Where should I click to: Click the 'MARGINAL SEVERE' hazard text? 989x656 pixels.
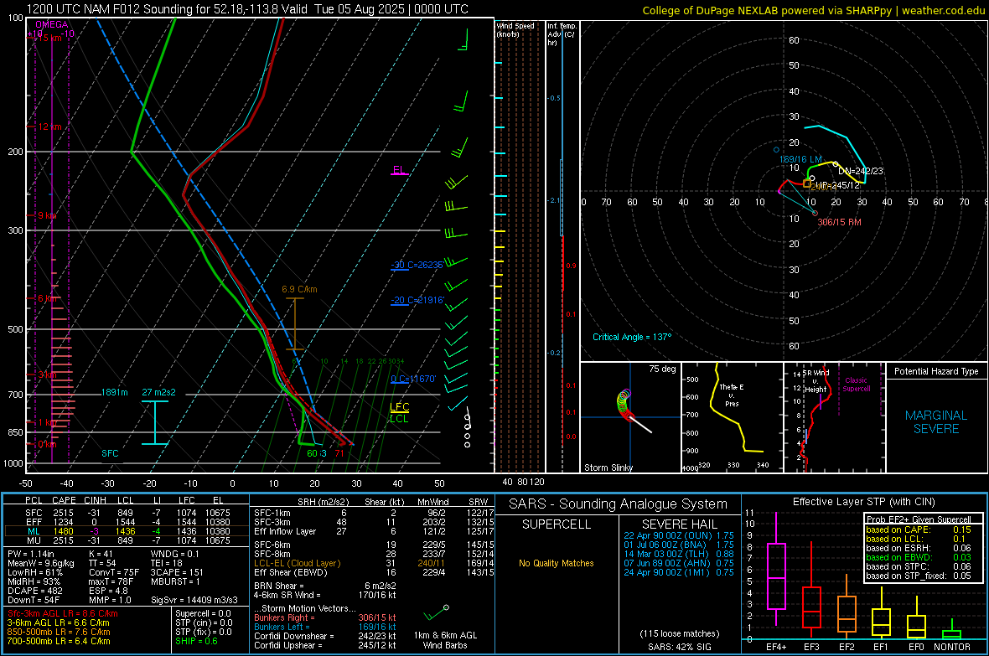pos(936,422)
